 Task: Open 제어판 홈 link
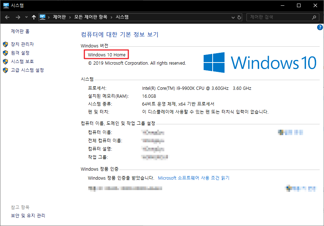[20, 31]
